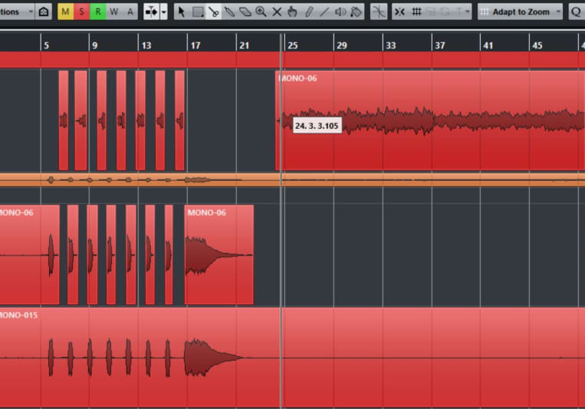The height and width of the screenshot is (409, 585).
Task: Click bar 45 on the ruler
Action: coord(537,45)
